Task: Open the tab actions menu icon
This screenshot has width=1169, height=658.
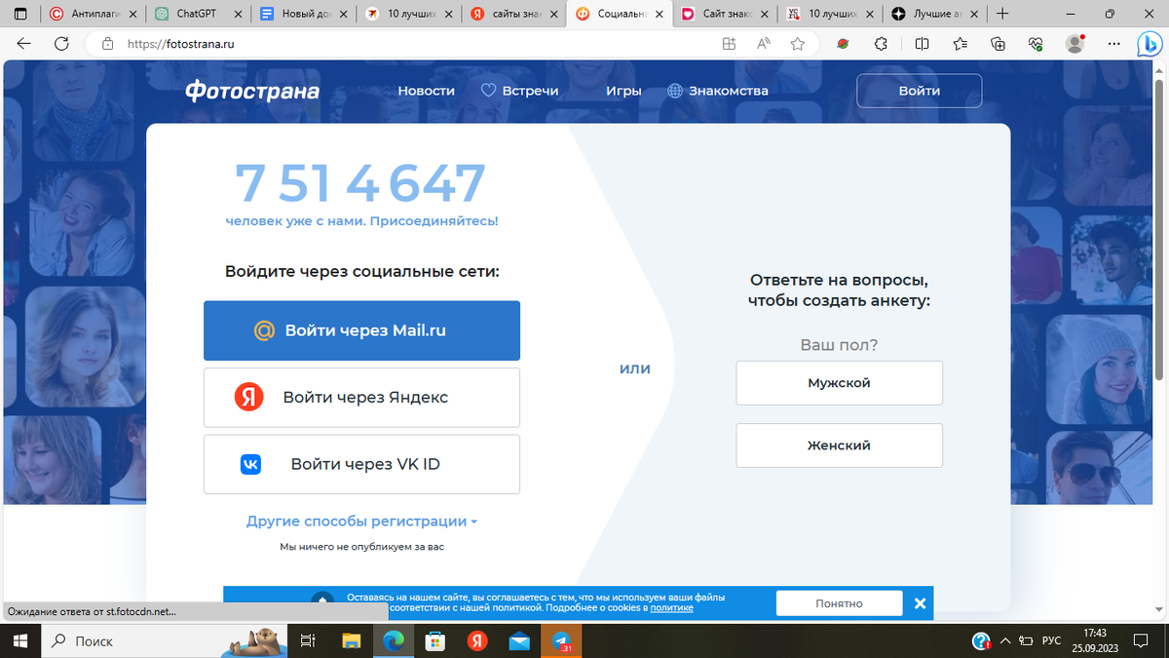Action: [20, 14]
